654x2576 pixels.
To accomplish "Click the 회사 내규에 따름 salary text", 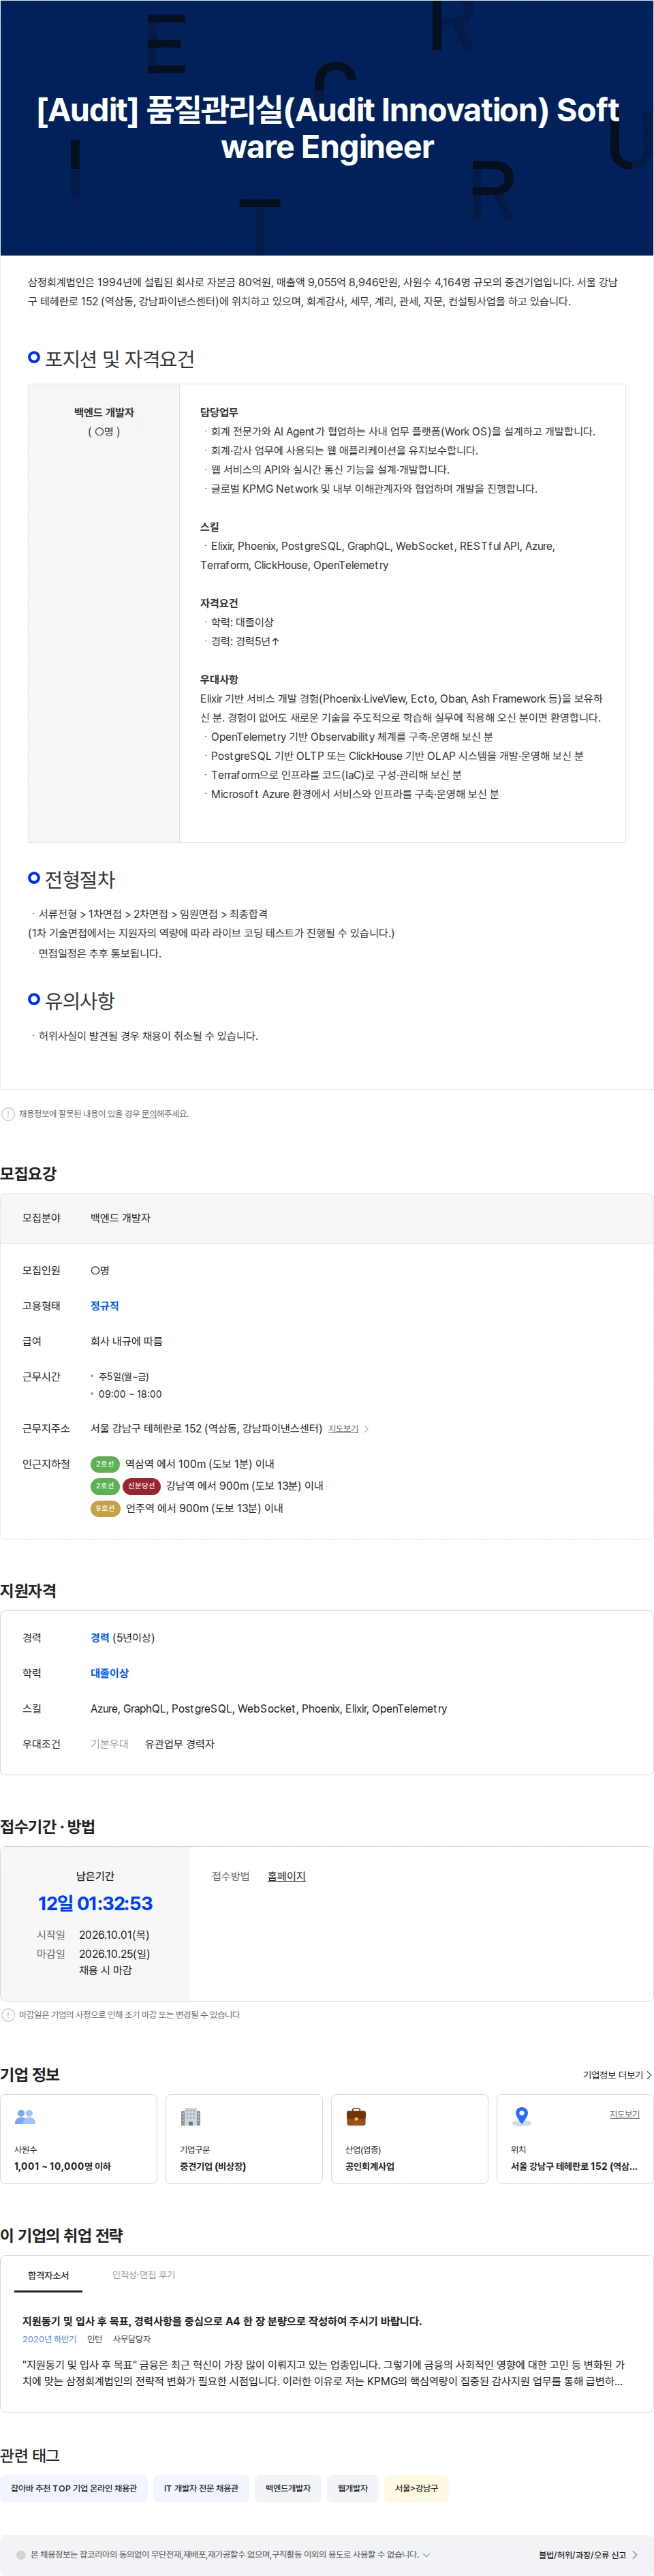I will [x=126, y=1341].
